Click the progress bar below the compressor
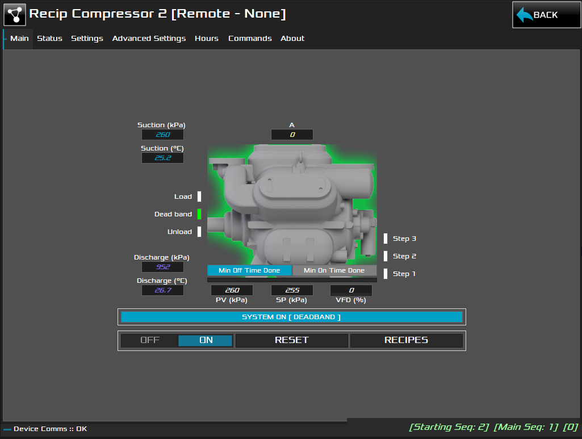Screen dimensions: 582x439 coord(292,280)
